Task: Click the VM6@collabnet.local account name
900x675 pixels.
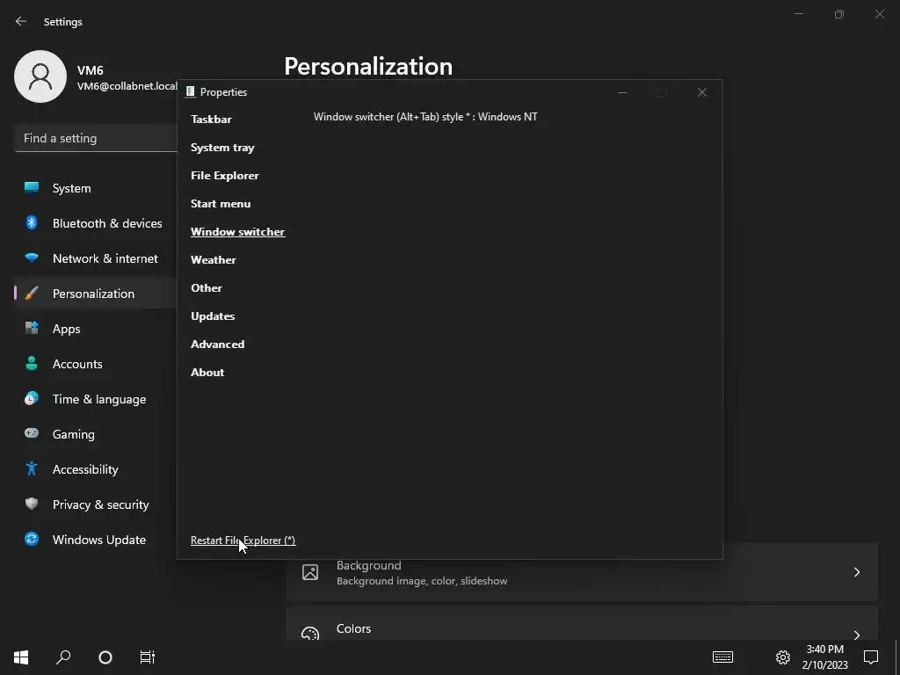Action: (x=127, y=86)
